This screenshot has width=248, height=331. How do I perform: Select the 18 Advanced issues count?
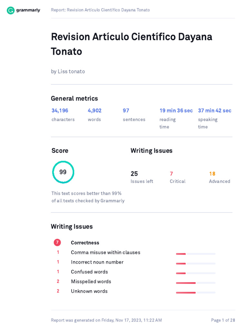click(212, 174)
